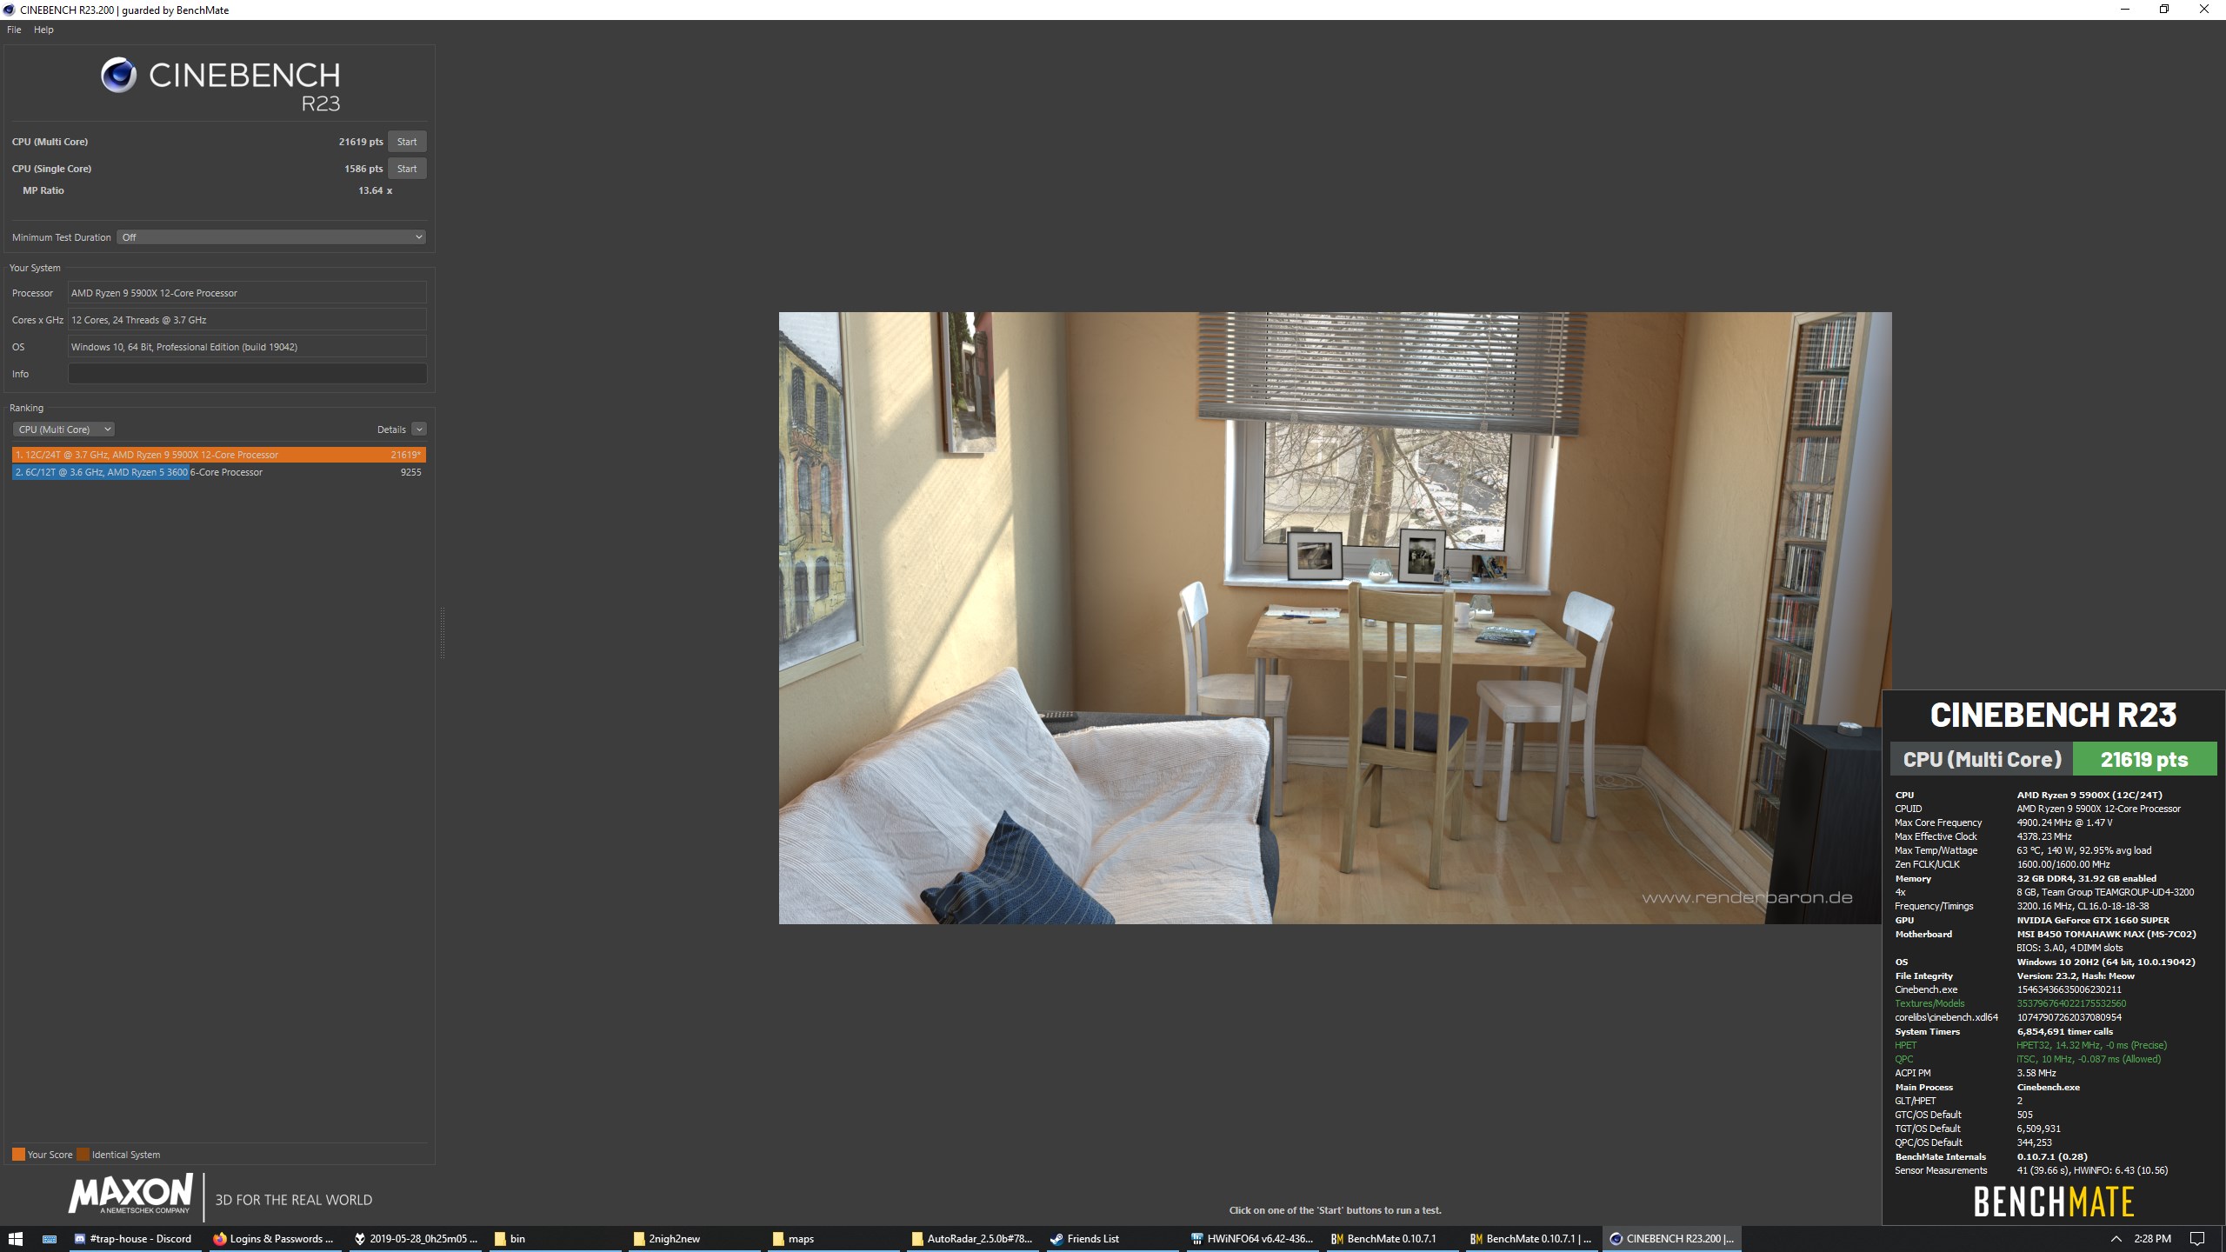
Task: Click the Your Score orange legend swatch
Action: 18,1155
